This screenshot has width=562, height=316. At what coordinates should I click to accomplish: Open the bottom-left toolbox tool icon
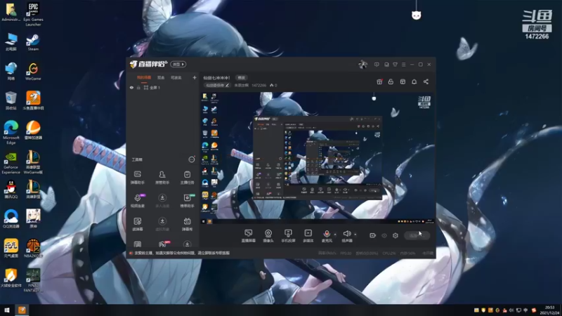[138, 244]
